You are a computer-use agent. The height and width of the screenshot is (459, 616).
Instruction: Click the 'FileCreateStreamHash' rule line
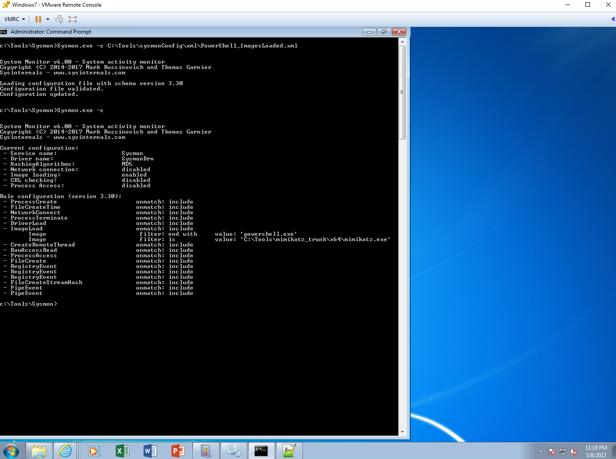click(x=98, y=282)
